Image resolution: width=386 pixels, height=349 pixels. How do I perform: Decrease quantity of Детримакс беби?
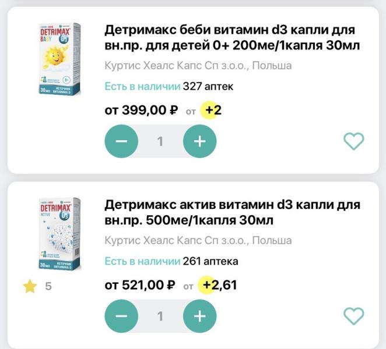tap(121, 141)
